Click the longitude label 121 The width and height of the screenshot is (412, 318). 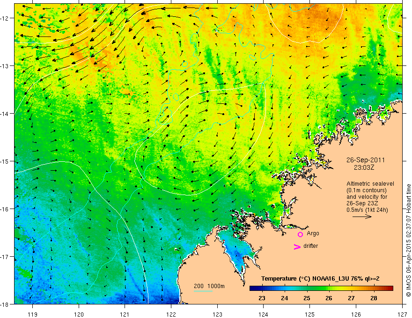(x=125, y=314)
